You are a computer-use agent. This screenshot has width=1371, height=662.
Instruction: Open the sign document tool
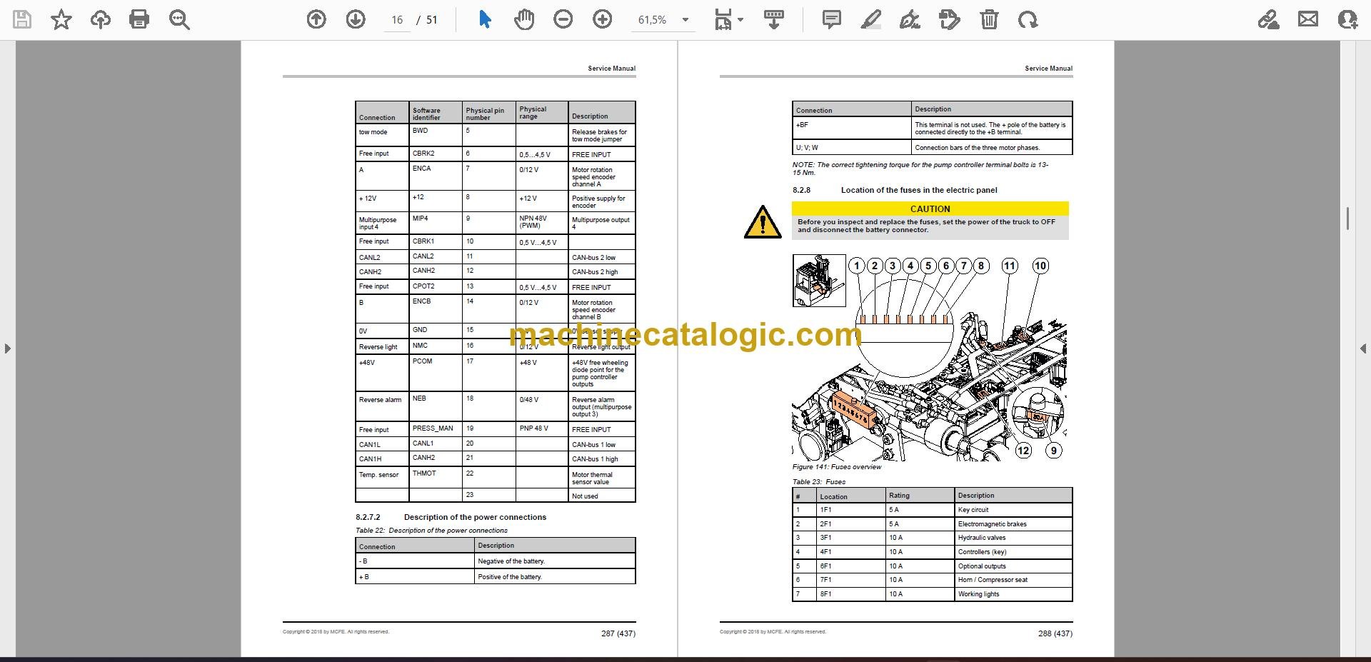click(910, 19)
